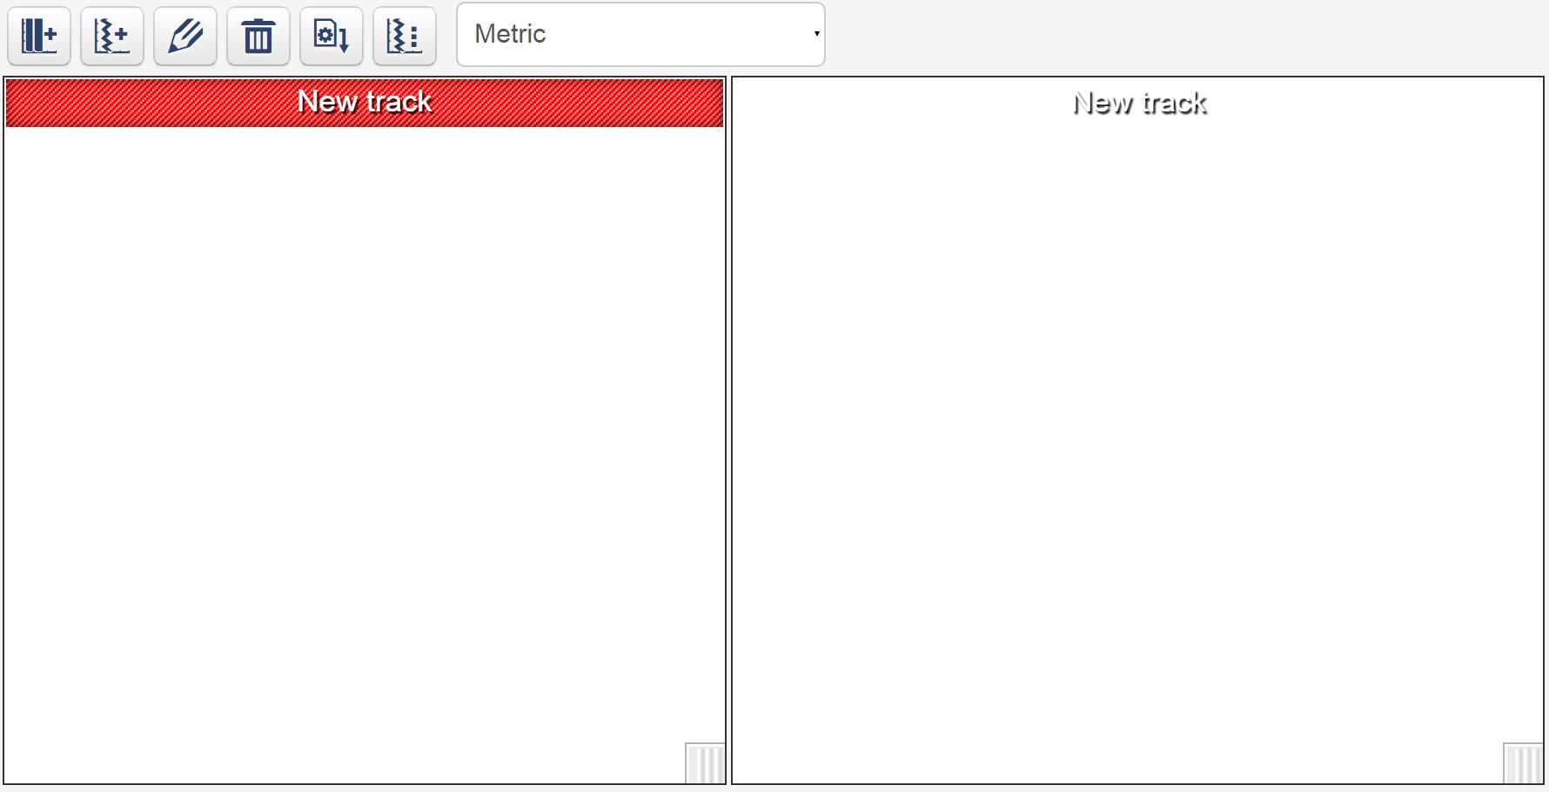The image size is (1549, 792).
Task: Click the trash delete icon
Action: click(x=258, y=36)
